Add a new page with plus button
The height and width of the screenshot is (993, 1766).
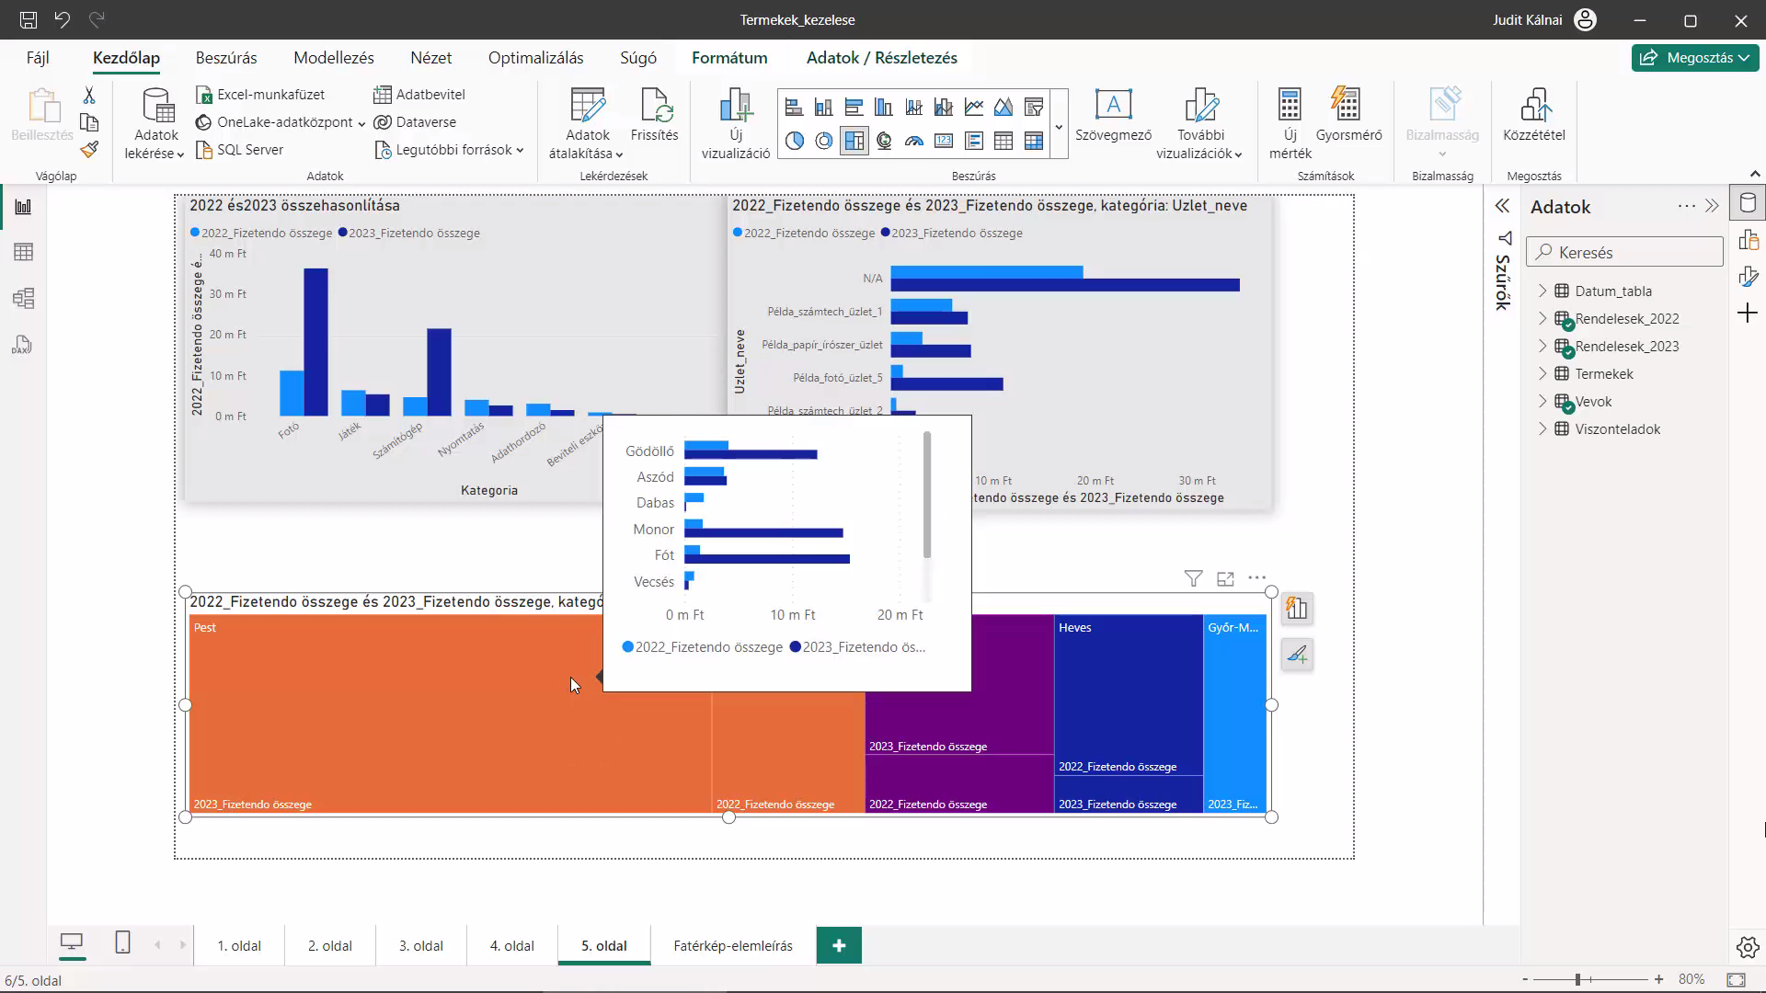pyautogui.click(x=839, y=945)
